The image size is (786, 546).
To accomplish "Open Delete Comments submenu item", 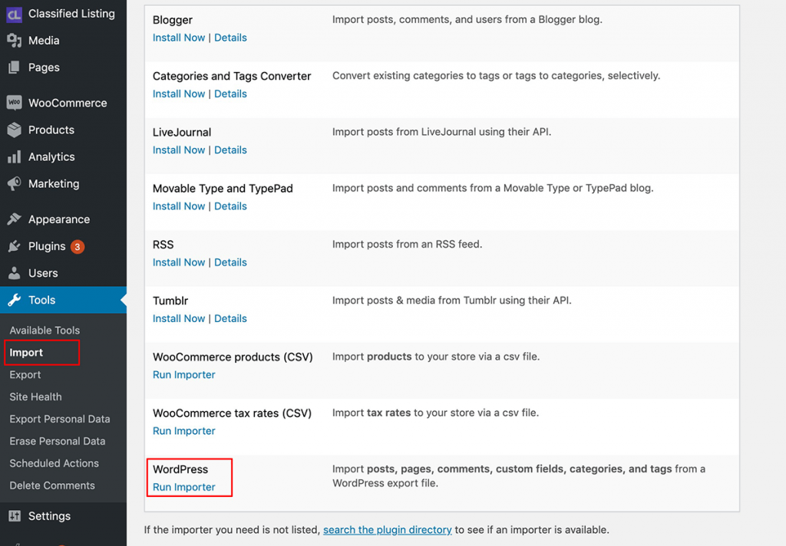I will (x=52, y=485).
